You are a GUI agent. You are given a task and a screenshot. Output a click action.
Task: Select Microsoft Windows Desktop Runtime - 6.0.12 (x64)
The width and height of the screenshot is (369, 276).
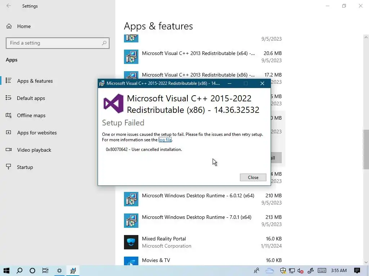click(x=203, y=199)
